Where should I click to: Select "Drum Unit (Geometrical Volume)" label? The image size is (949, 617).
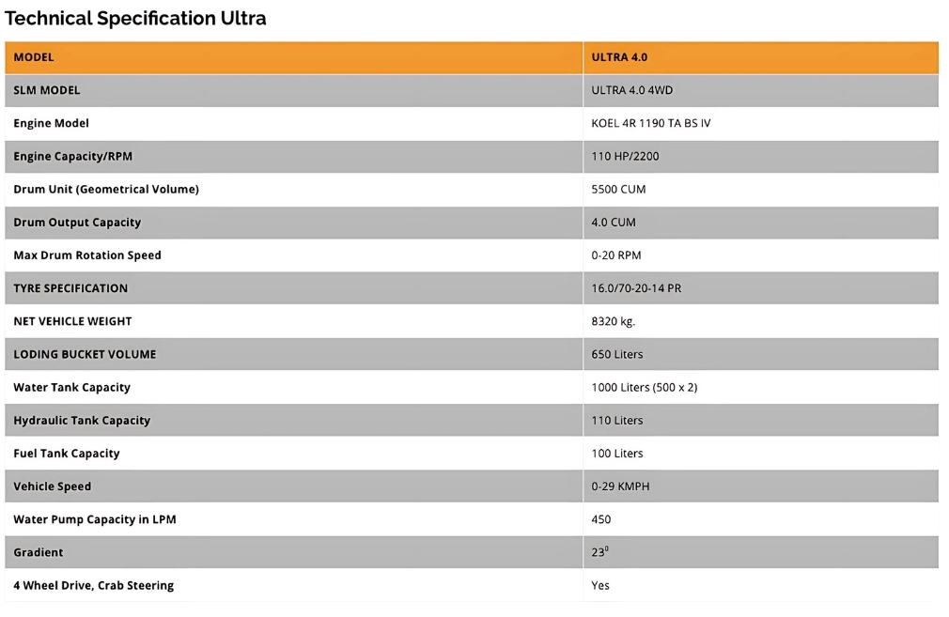click(x=106, y=190)
